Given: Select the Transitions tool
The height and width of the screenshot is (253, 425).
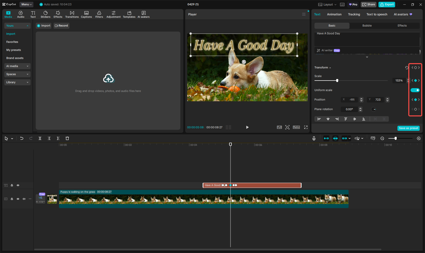Looking at the screenshot, I should (x=72, y=14).
